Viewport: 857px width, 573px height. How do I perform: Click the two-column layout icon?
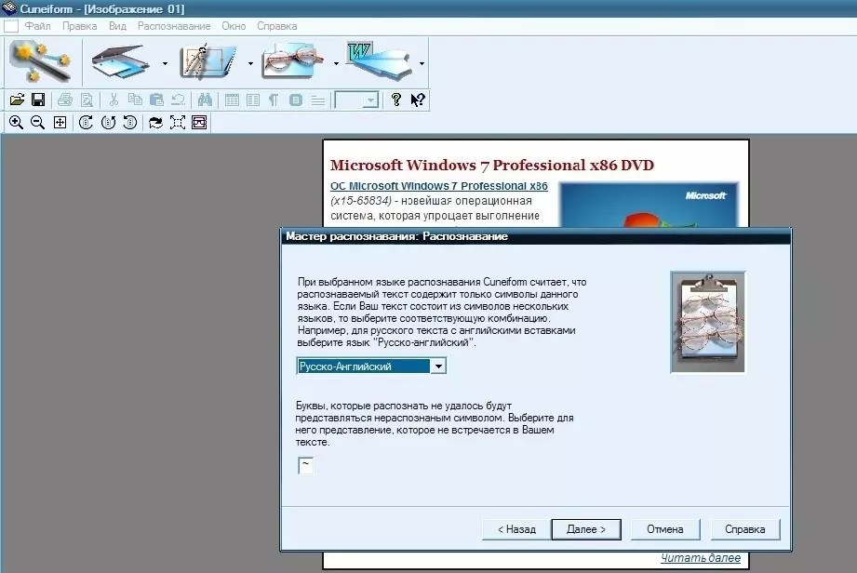(253, 100)
